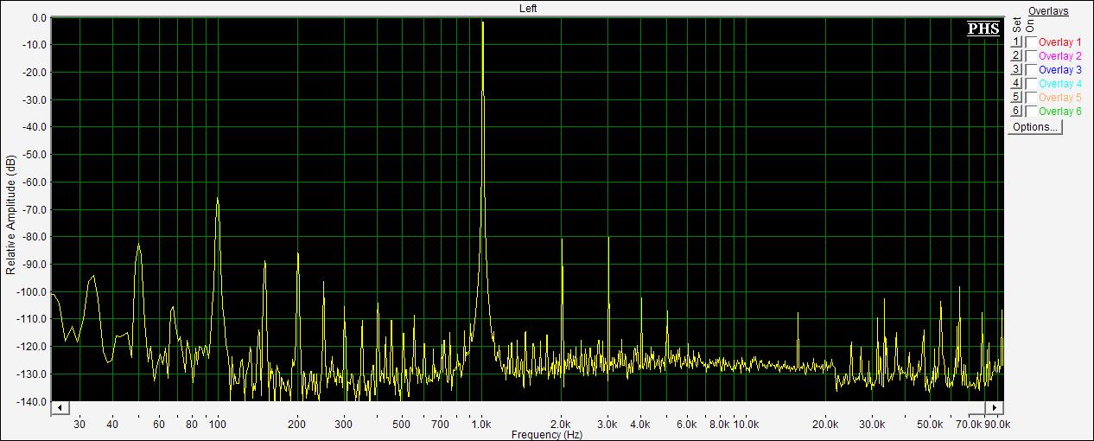Set overlay with the 3 button
1094x441 pixels.
(1017, 70)
